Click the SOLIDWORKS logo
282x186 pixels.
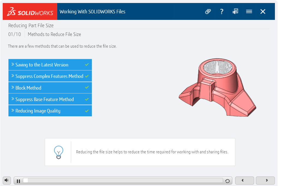[x=30, y=12]
